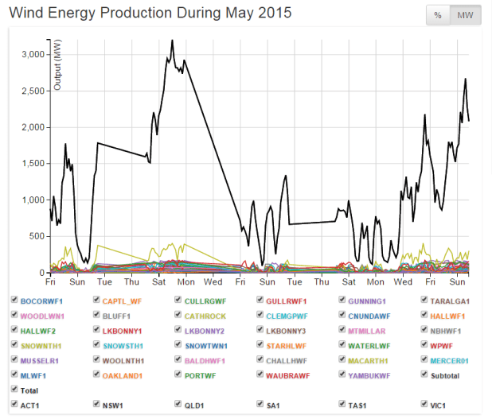Click the highest peak of the Total line
The width and height of the screenshot is (492, 419).
coord(172,40)
